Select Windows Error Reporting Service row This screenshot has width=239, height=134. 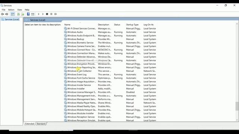[x=111, y=67]
